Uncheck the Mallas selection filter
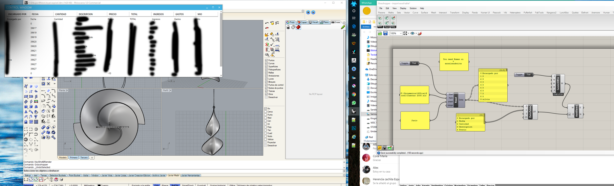 coord(266,73)
